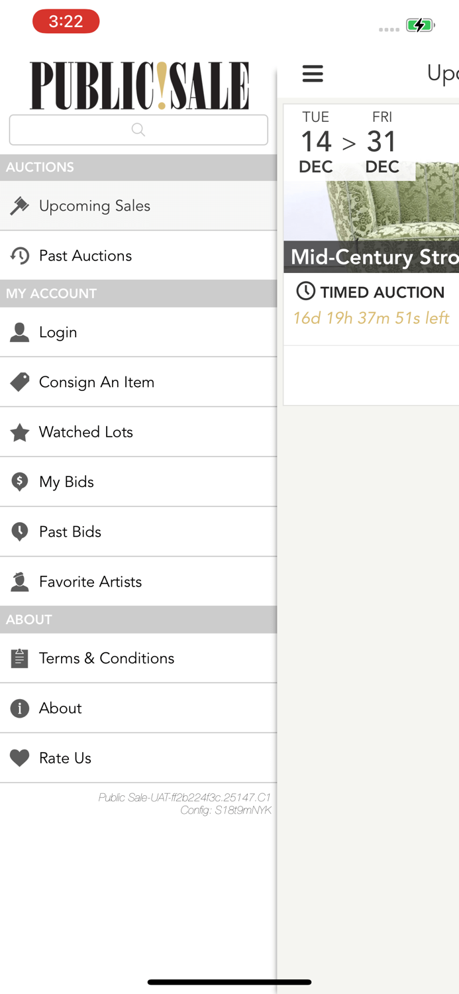The width and height of the screenshot is (459, 994).
Task: Open the Terms & Conditions link
Action: [107, 658]
